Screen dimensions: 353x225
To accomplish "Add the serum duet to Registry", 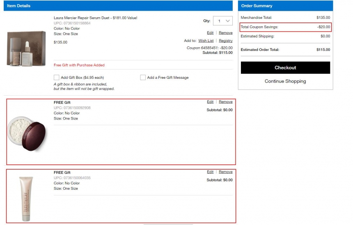I will [226, 41].
